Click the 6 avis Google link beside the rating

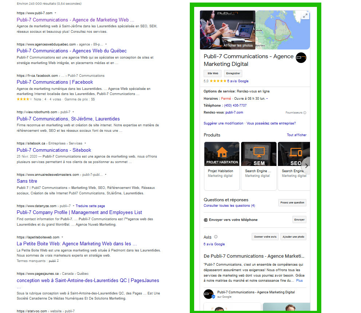238,81
